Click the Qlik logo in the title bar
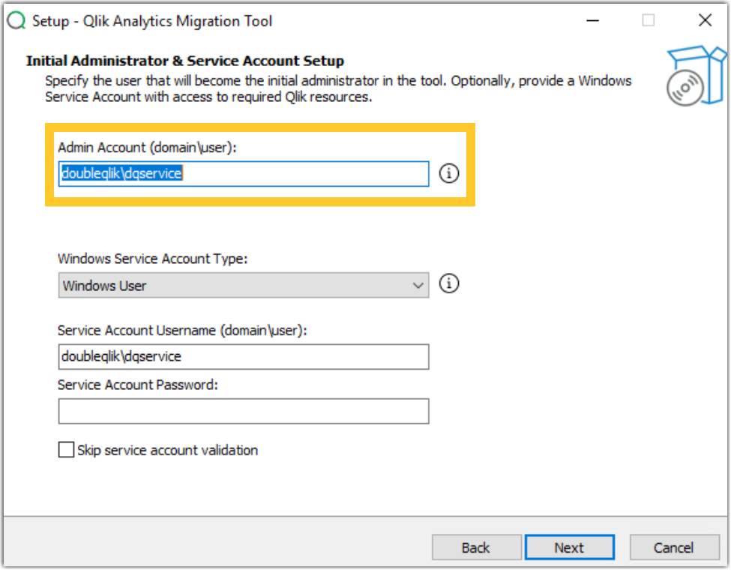Image resolution: width=731 pixels, height=570 pixels. tap(15, 21)
